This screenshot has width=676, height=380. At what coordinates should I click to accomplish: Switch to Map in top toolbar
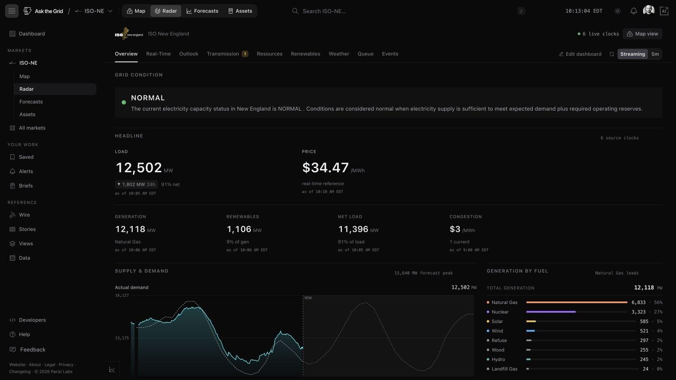(x=136, y=11)
